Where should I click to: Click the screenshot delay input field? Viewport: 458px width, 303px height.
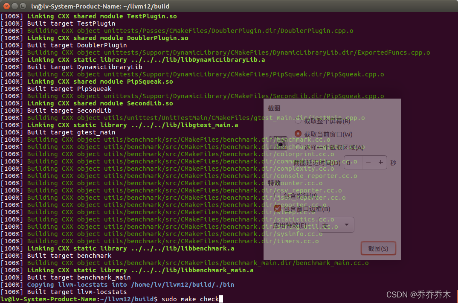pyautogui.click(x=353, y=163)
